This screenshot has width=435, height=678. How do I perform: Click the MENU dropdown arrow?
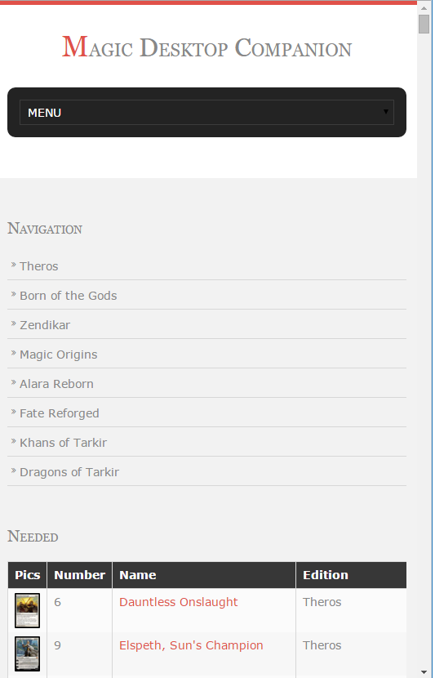point(387,112)
